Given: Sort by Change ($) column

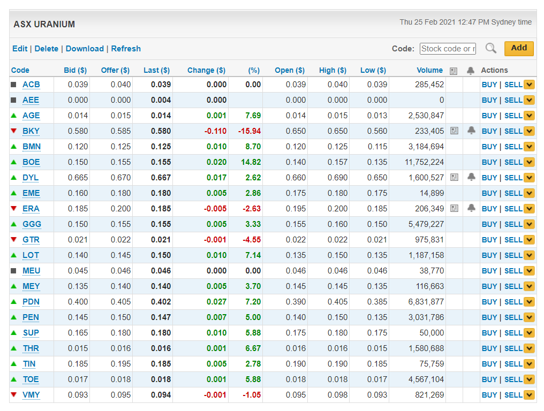Looking at the screenshot, I should [x=207, y=70].
